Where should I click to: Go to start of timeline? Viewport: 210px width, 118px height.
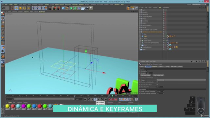(85, 99)
